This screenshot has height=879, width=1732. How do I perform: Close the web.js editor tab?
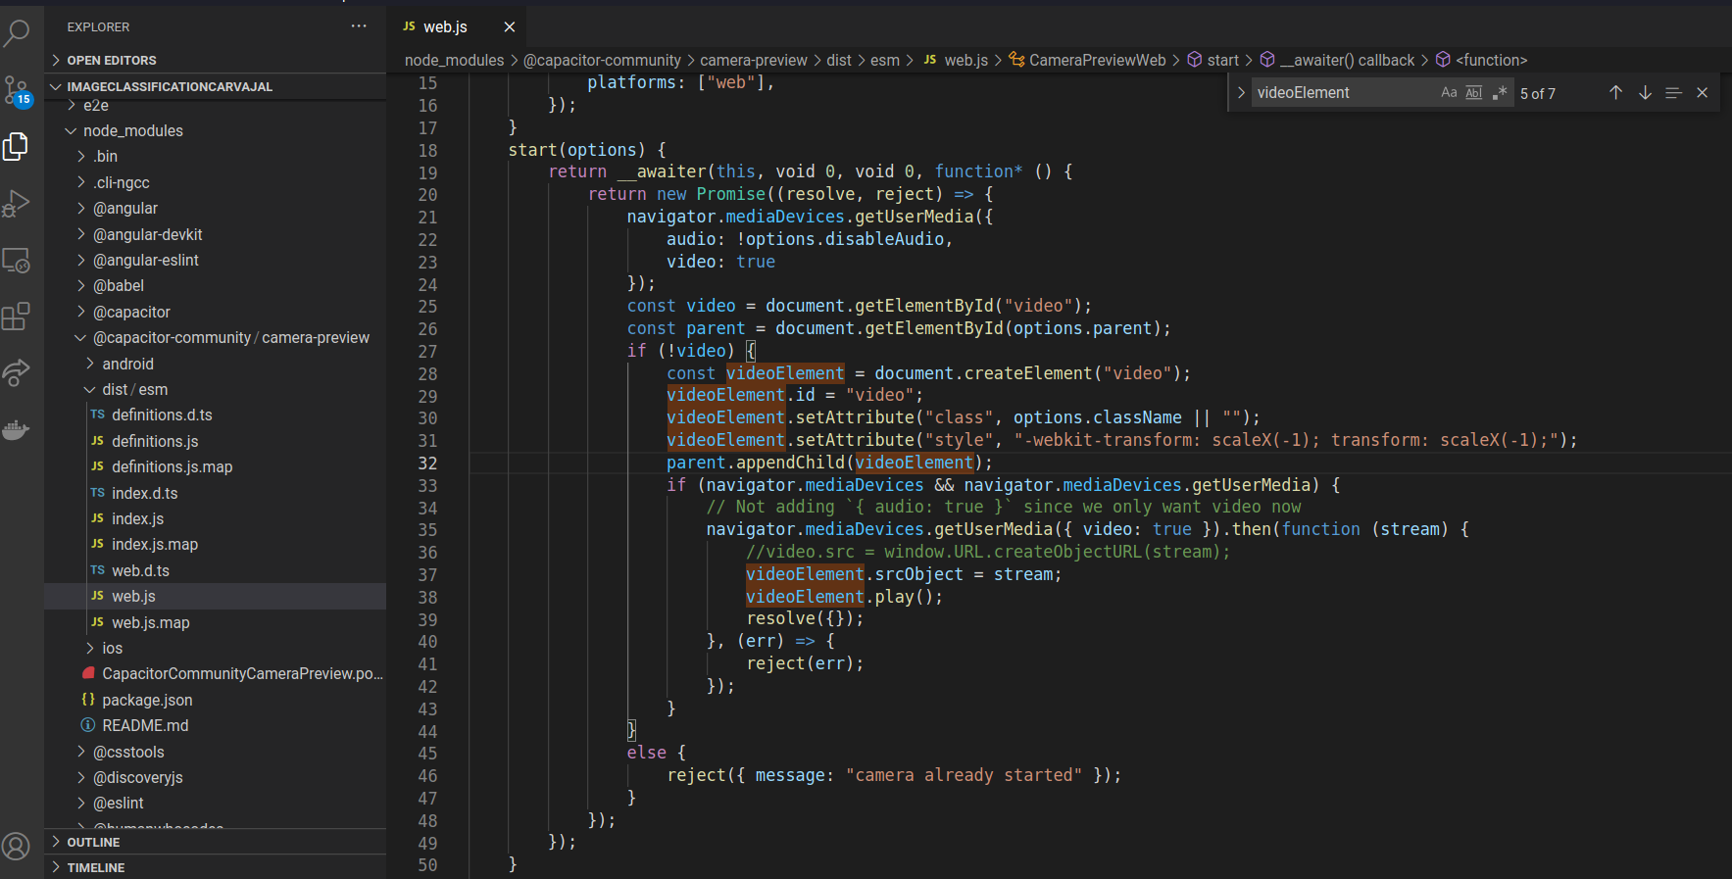[509, 26]
